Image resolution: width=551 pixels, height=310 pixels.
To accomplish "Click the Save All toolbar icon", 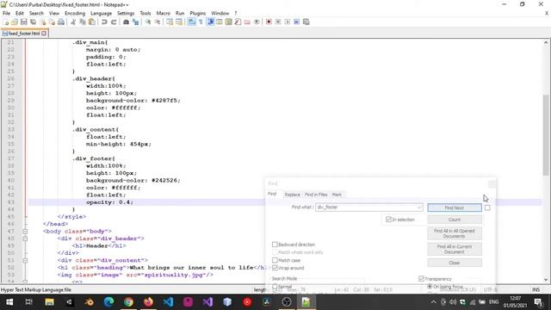I will point(33,22).
